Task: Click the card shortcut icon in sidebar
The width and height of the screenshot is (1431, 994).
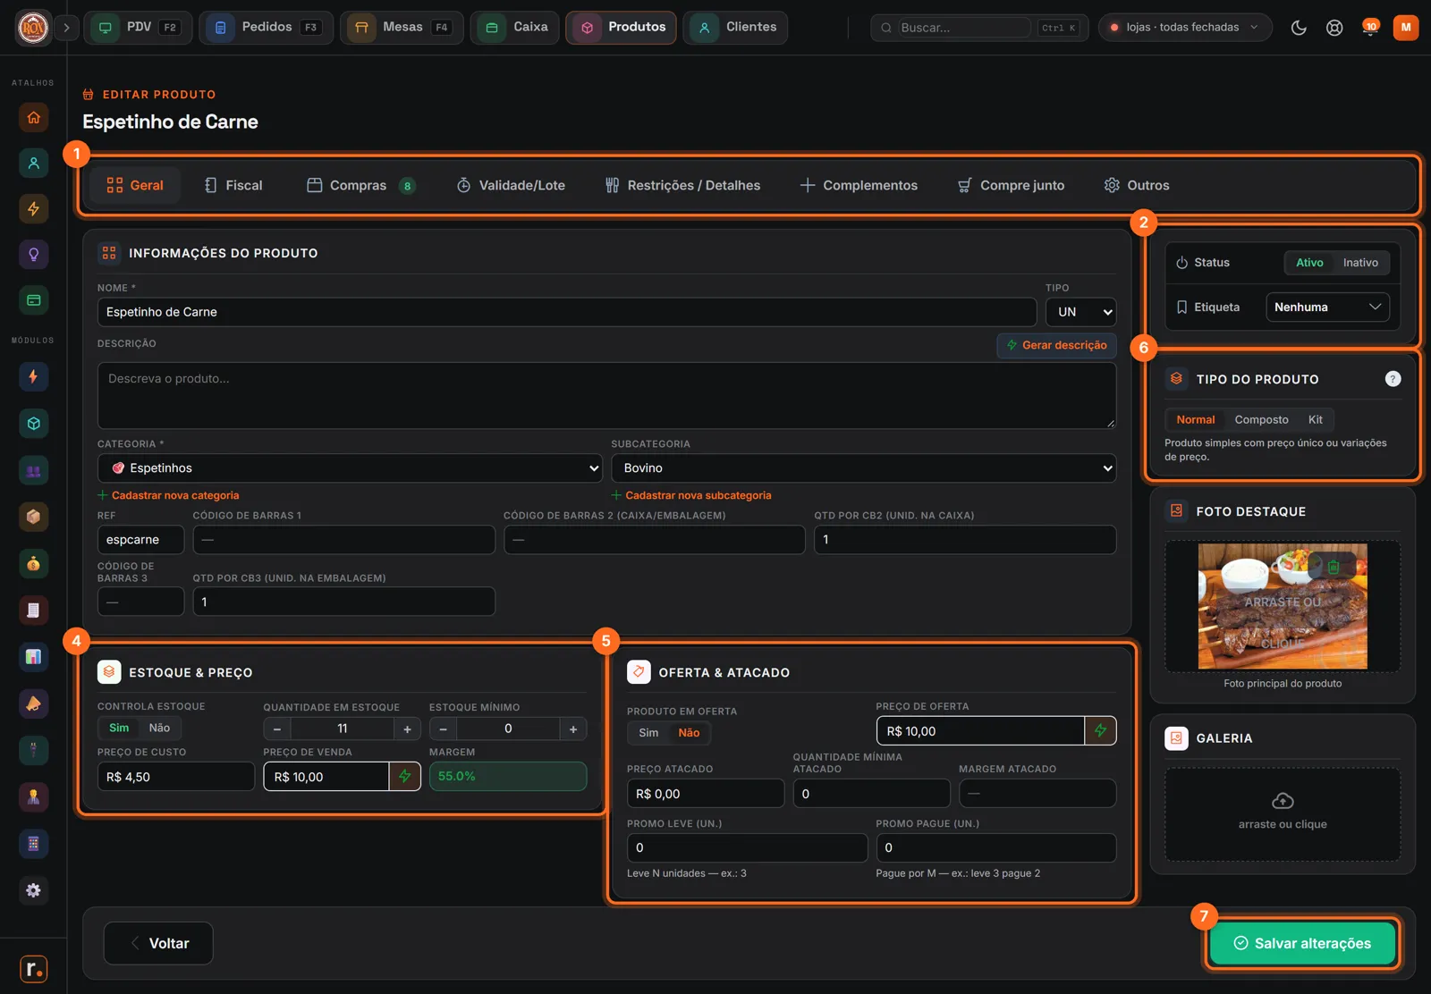Action: pos(34,300)
